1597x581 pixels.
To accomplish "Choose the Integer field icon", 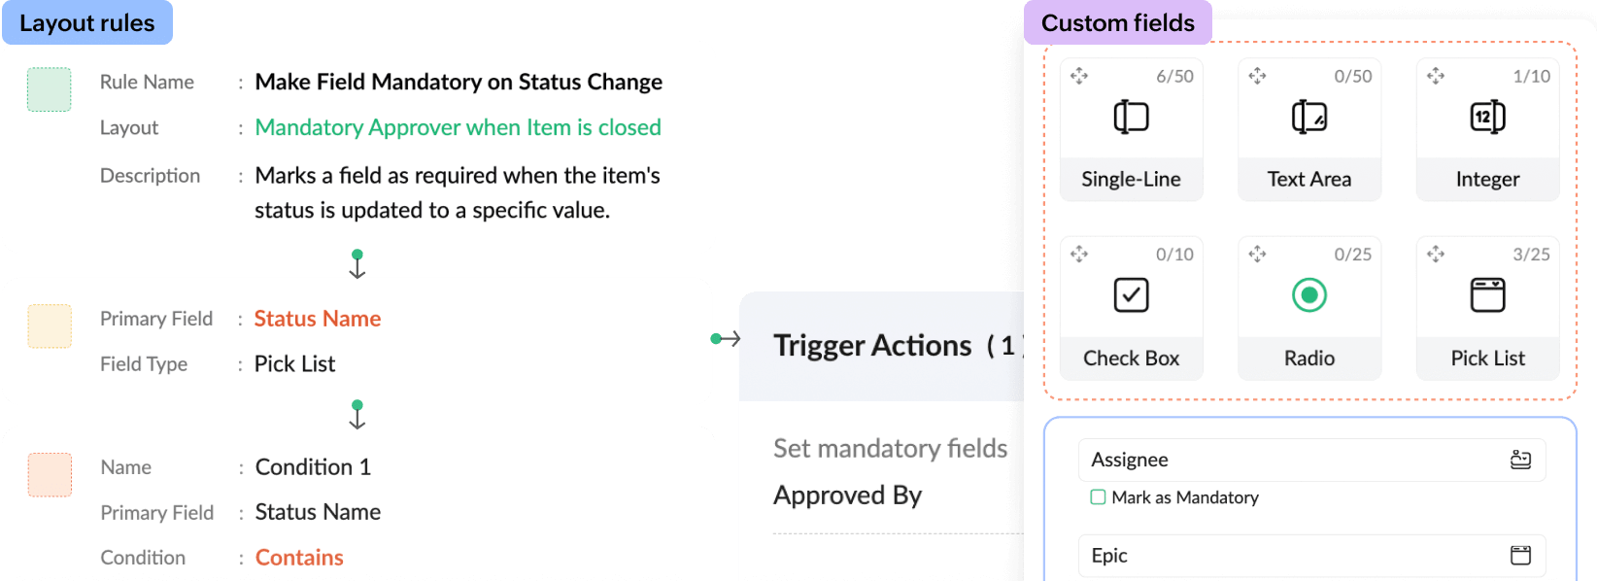I will pos(1487,117).
